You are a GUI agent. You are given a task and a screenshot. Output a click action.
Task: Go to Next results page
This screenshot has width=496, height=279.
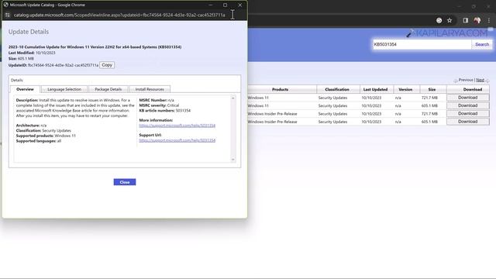point(480,80)
